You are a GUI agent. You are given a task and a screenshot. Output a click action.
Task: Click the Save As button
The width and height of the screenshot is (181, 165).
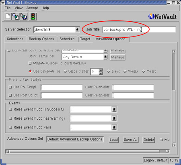(x=131, y=140)
